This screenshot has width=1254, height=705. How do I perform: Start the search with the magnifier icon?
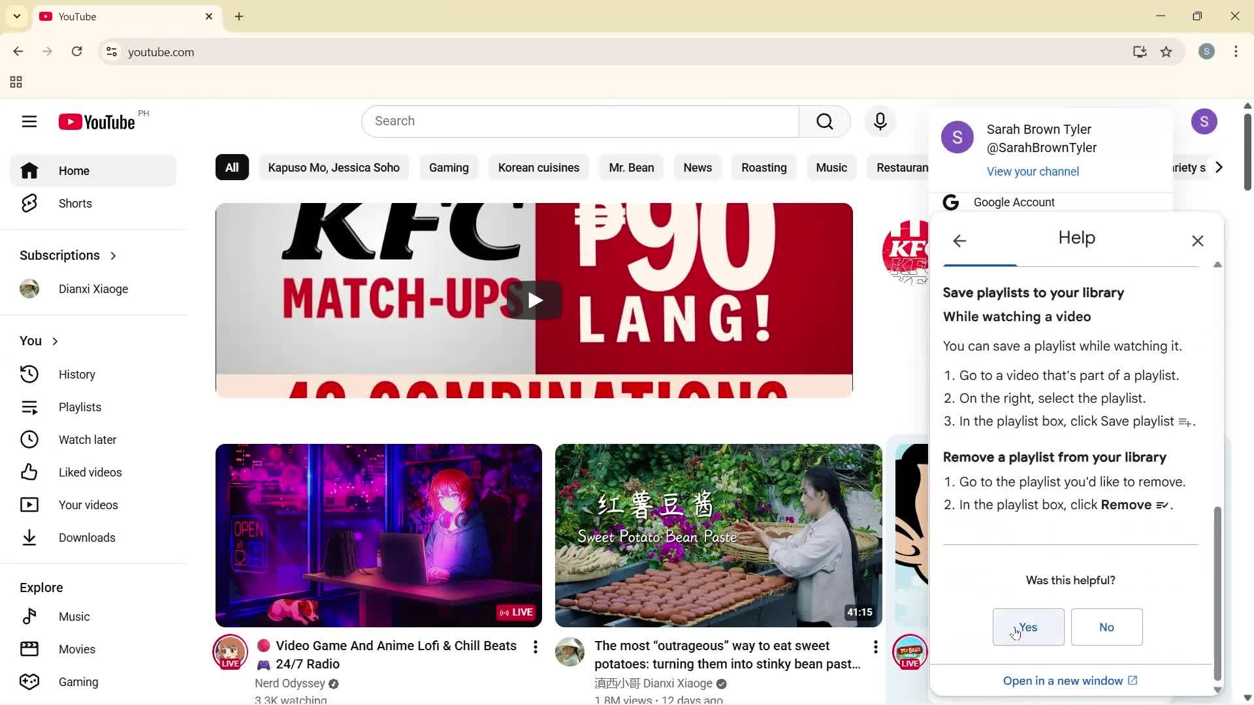[824, 121]
